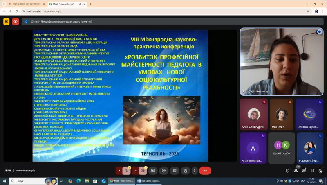Click the raise hand icon
Image resolution: width=327 pixels, height=185 pixels.
pyautogui.click(x=185, y=171)
